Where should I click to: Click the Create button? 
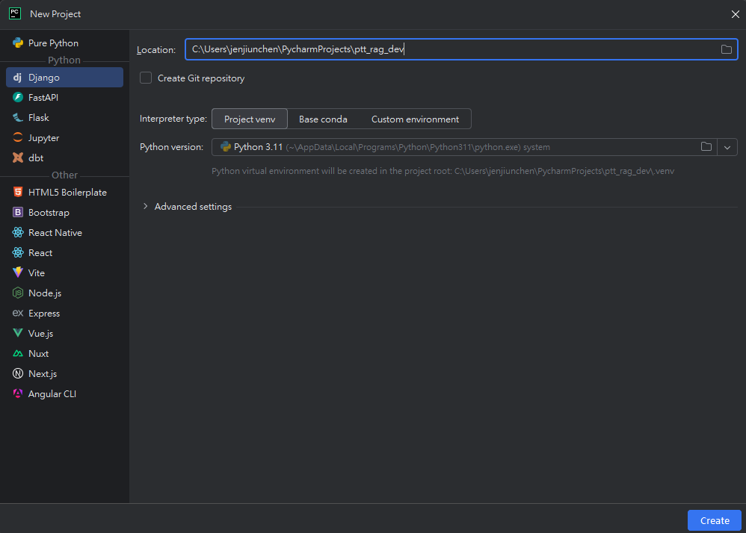(x=714, y=520)
